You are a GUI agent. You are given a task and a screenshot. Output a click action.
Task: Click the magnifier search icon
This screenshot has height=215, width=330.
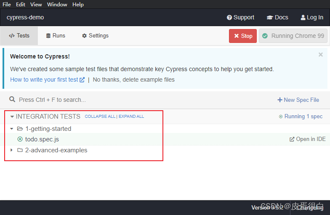(12, 99)
